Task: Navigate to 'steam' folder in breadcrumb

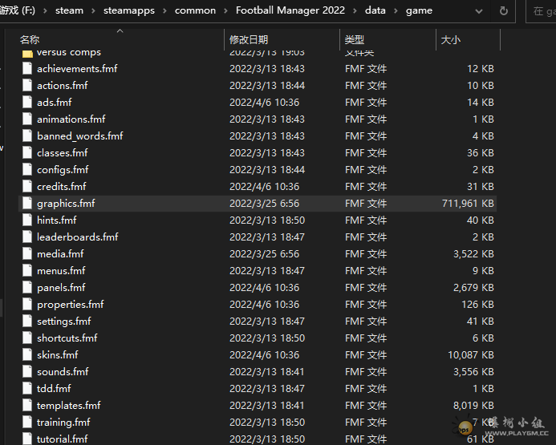Action: click(x=69, y=11)
